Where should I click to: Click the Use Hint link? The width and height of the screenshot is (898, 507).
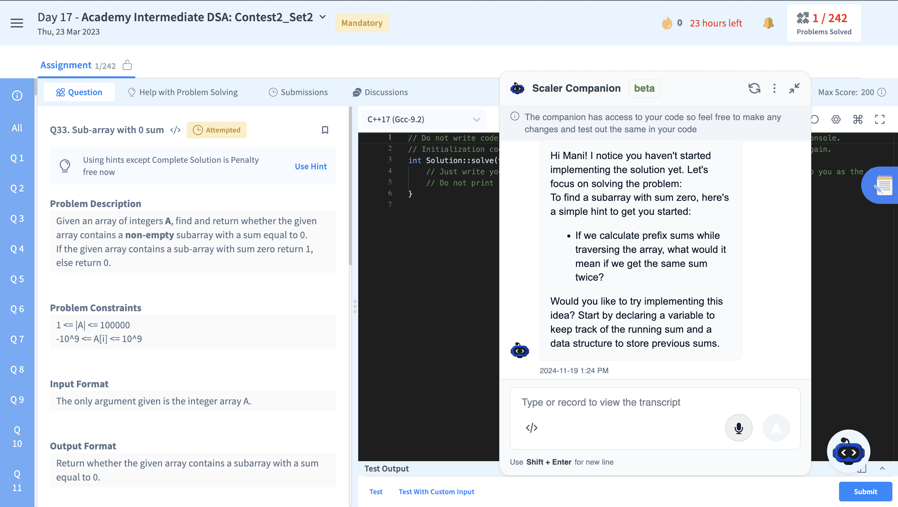(x=310, y=166)
